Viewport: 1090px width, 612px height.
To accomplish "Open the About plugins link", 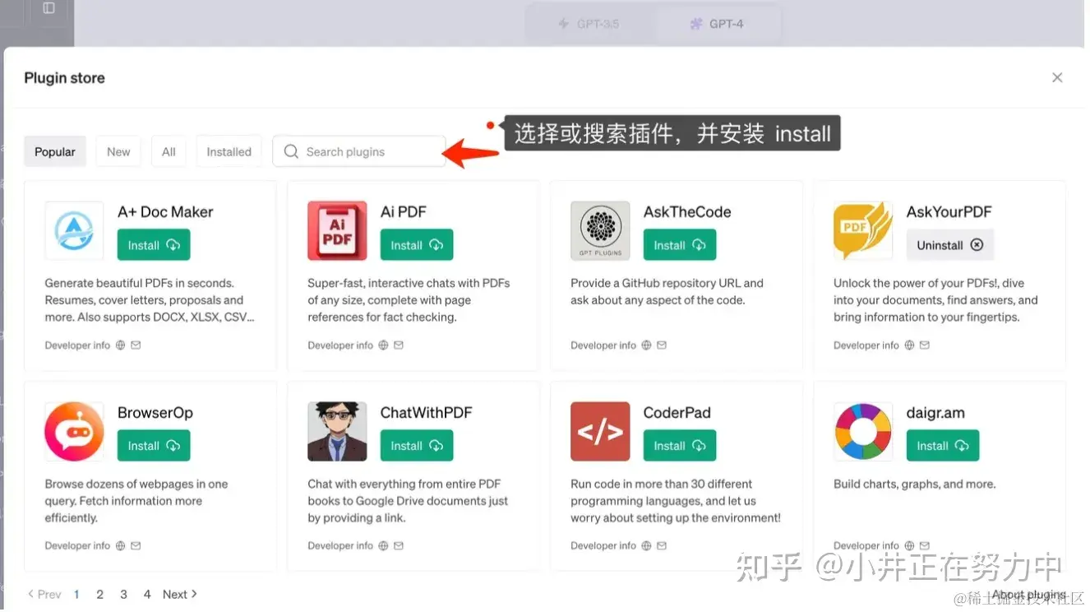I will [1028, 595].
